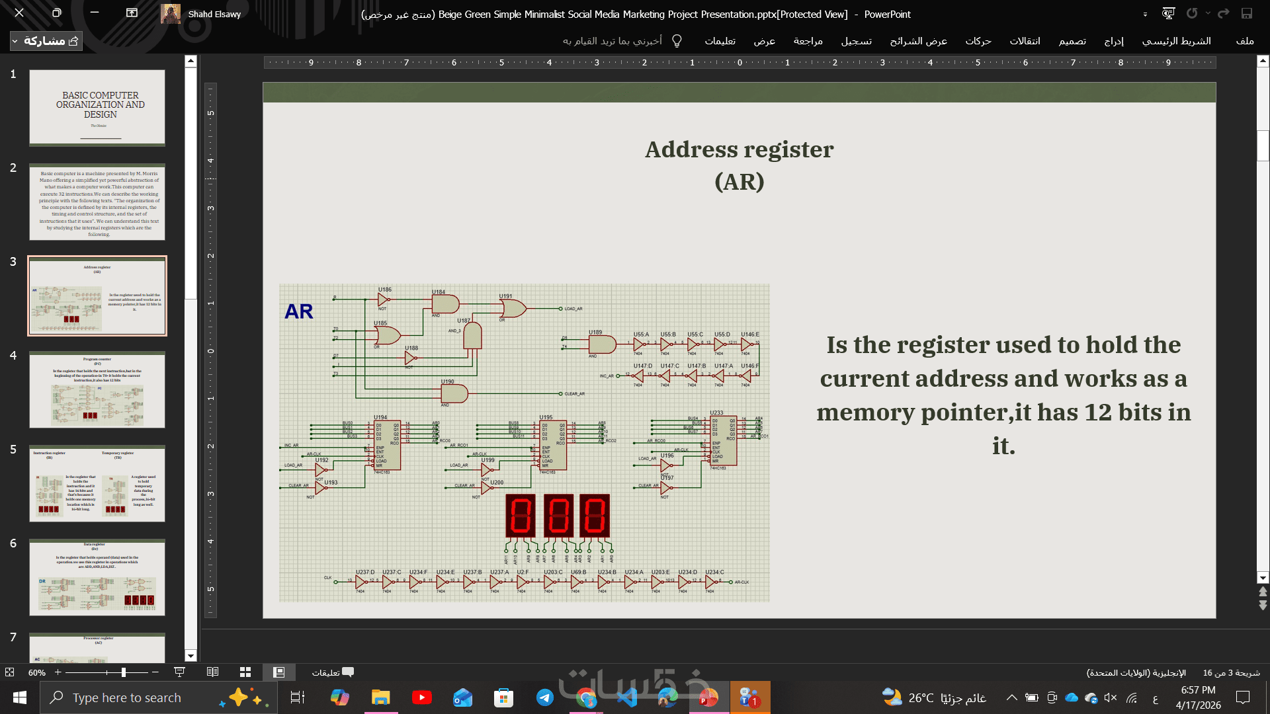Toggle ribbon display options button

132,13
